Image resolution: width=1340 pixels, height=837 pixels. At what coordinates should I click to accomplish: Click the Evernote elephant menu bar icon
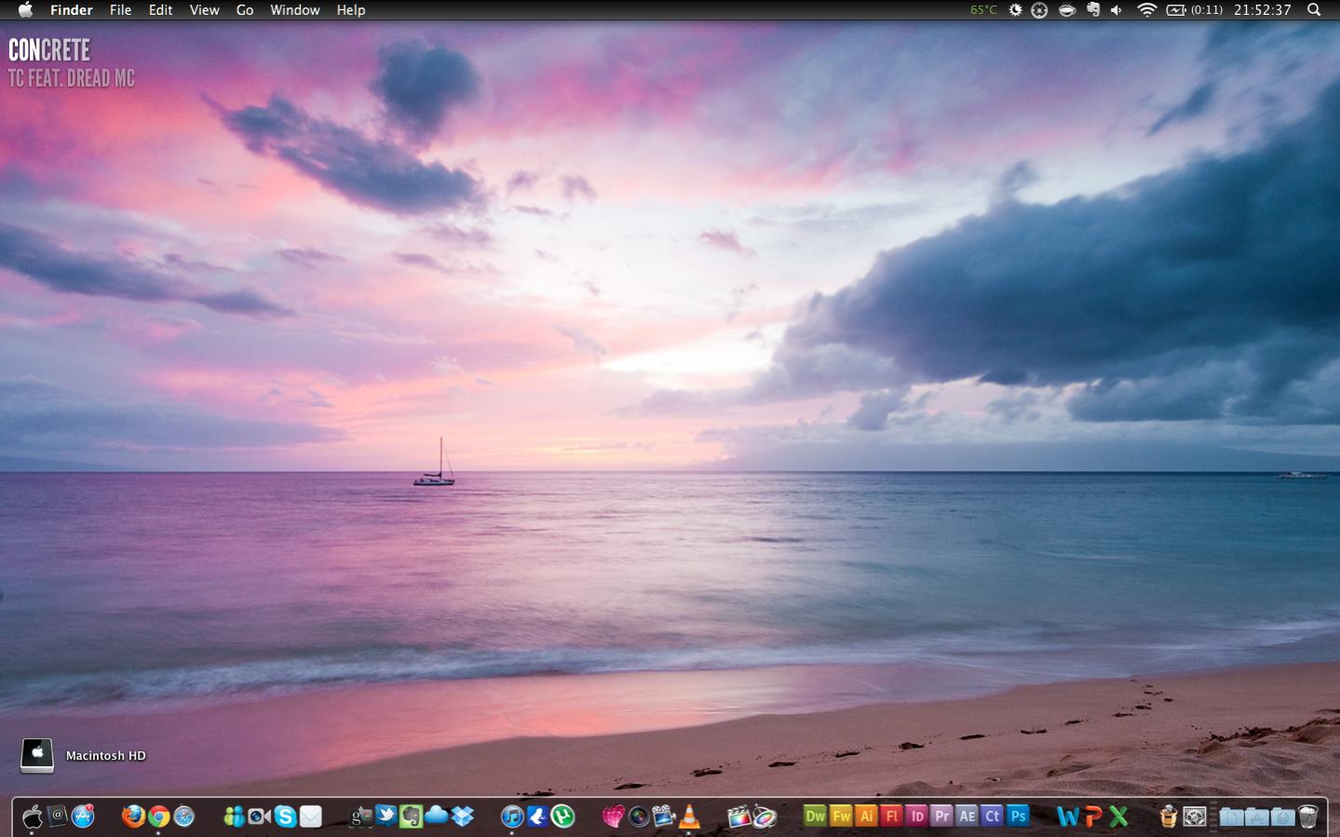coord(1093,9)
